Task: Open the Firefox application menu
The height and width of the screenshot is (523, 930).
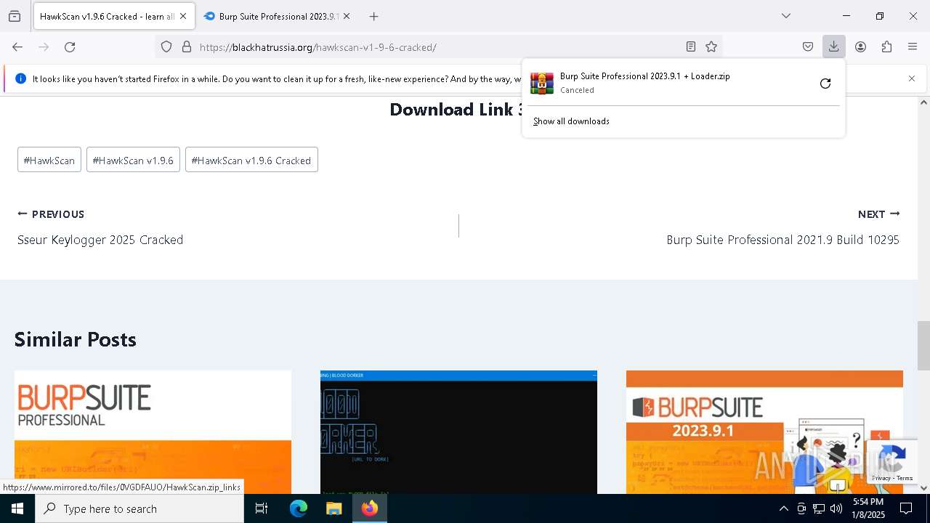Action: coord(913,47)
